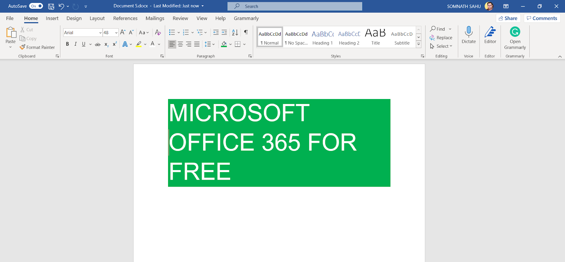
Task: Apply superscript formatting
Action: click(115, 44)
